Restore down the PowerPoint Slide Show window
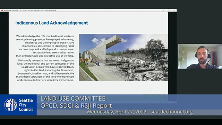Screen dimensions: 222x125 (169, 10)
